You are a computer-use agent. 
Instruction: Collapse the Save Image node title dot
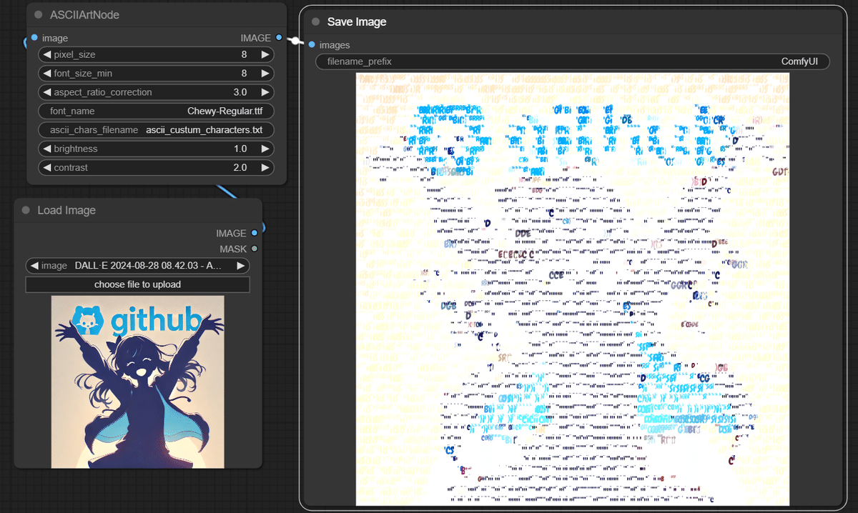(x=315, y=22)
